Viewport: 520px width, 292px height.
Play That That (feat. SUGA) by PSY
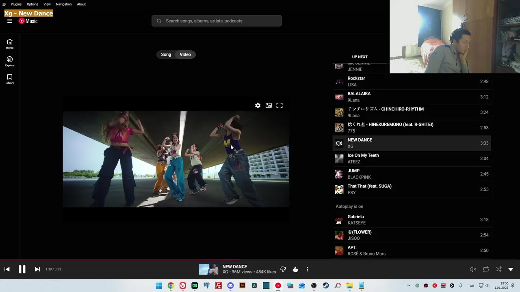[x=412, y=189]
